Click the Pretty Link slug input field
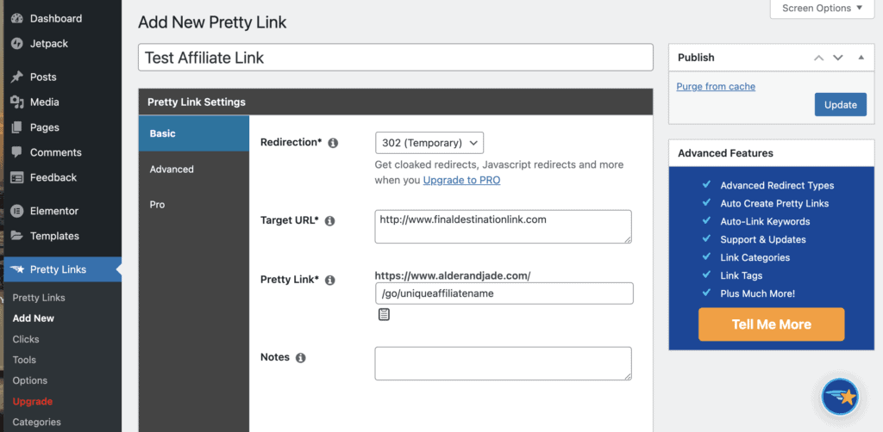 pyautogui.click(x=504, y=293)
